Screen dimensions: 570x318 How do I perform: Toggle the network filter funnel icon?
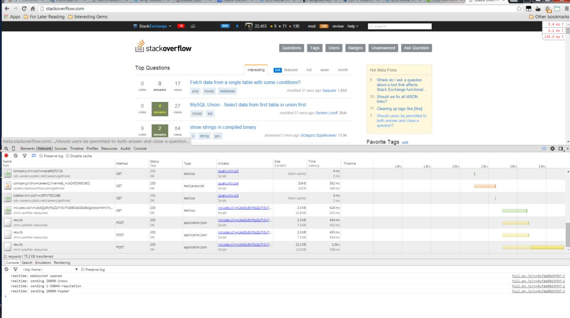(24, 156)
